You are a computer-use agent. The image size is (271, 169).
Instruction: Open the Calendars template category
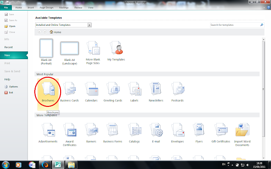tap(91, 92)
